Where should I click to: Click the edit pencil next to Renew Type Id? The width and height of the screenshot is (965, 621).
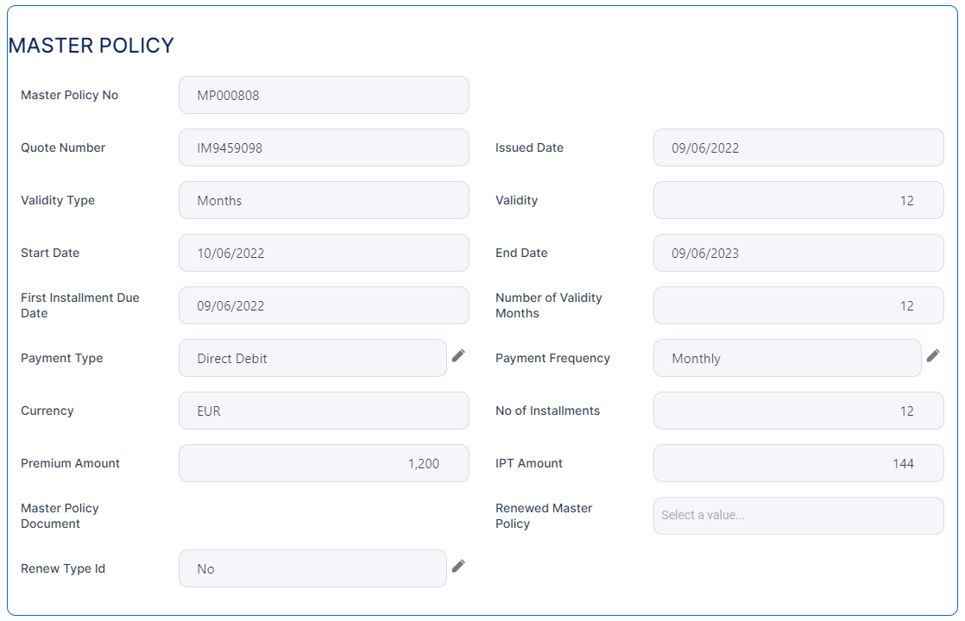point(458,566)
